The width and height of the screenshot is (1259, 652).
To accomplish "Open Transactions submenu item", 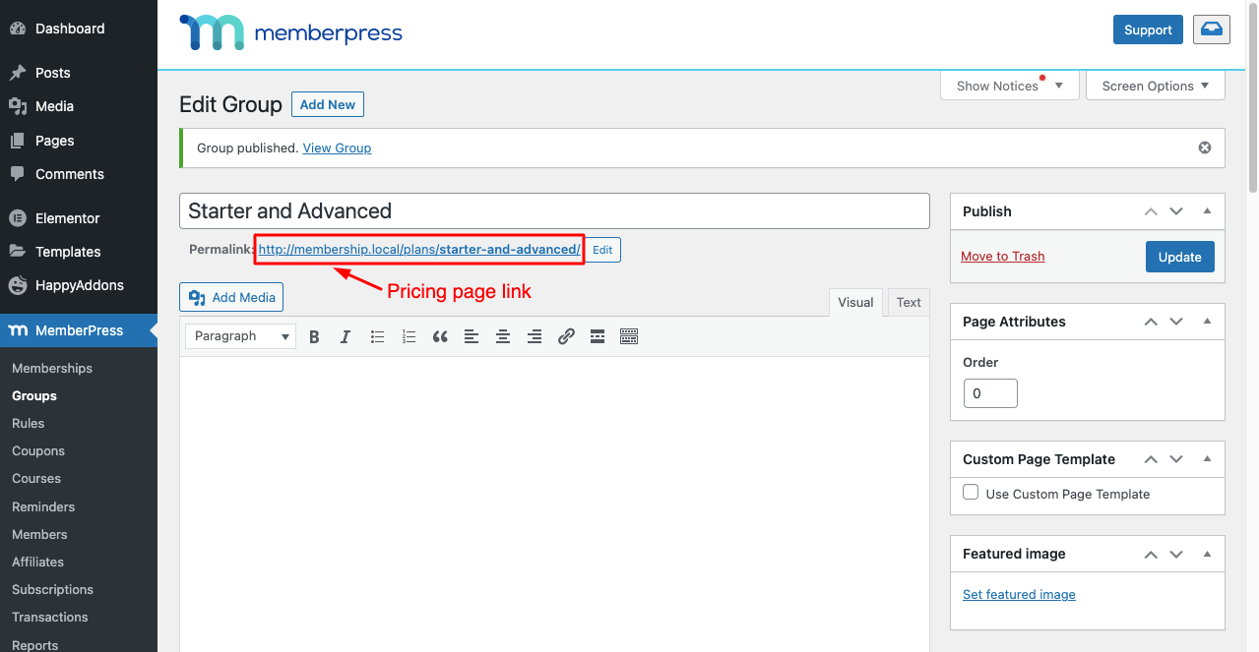I will click(x=50, y=617).
